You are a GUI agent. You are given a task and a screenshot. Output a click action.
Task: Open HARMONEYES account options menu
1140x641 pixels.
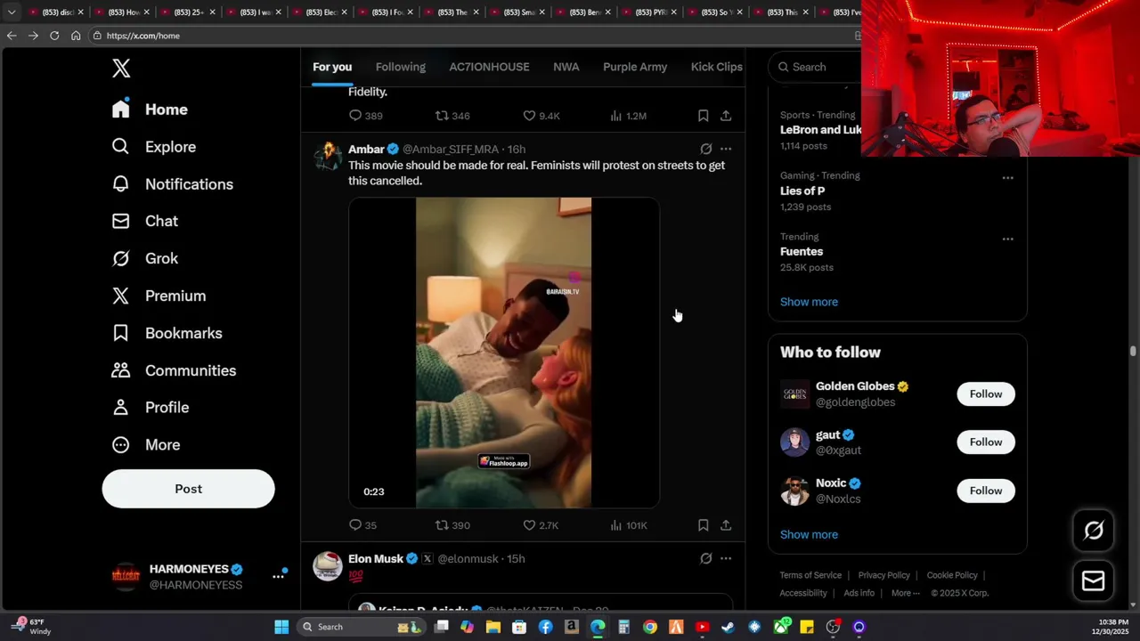tap(278, 577)
